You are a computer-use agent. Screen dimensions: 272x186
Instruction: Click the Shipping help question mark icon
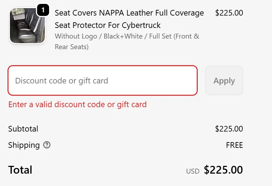(47, 145)
